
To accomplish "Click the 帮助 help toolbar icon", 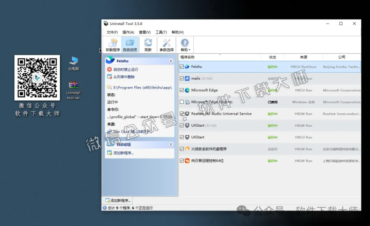I will point(184,44).
